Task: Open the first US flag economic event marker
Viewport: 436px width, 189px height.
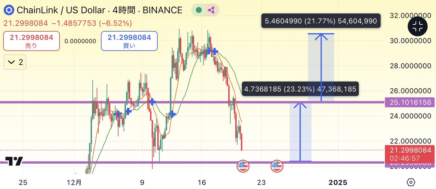Action: 243,166
